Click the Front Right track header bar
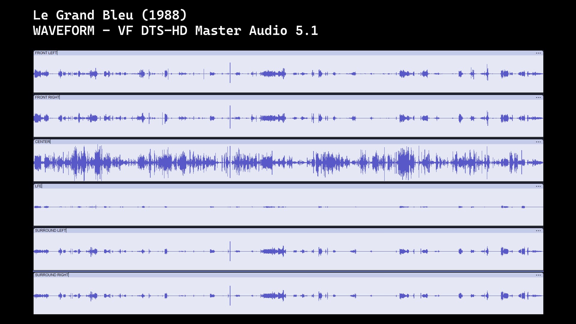Screen dimensions: 576x324 click(288, 97)
